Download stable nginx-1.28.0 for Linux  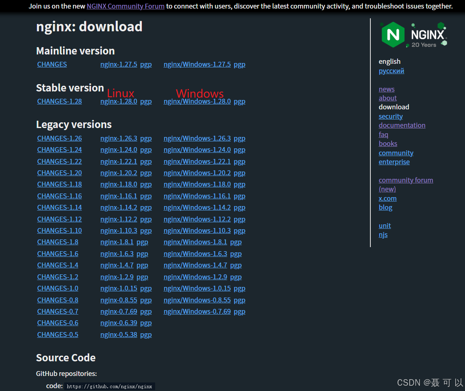(x=118, y=101)
